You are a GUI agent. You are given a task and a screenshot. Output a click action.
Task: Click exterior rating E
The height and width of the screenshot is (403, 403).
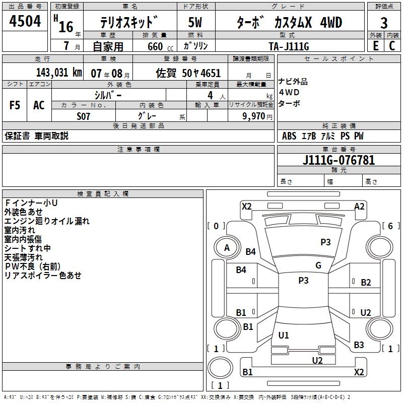coord(375,46)
